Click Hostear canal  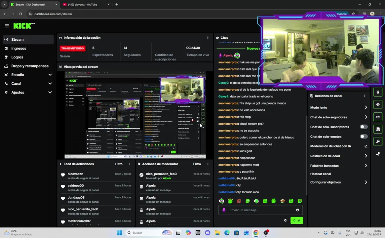[x=321, y=174]
